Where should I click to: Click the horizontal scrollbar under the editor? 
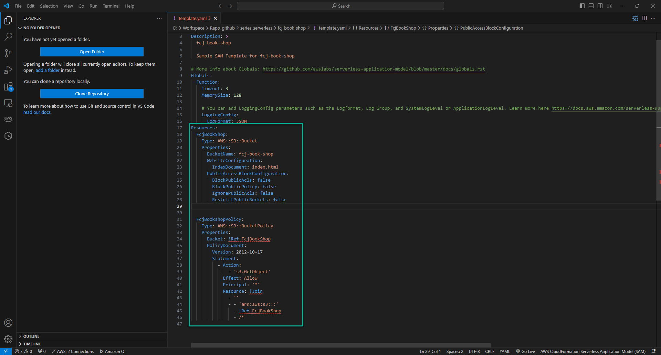341,345
